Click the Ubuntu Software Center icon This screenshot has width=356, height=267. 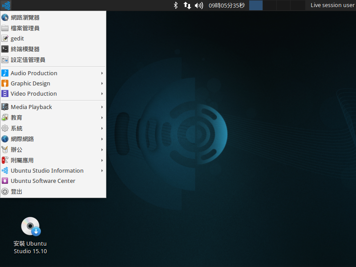click(5, 181)
